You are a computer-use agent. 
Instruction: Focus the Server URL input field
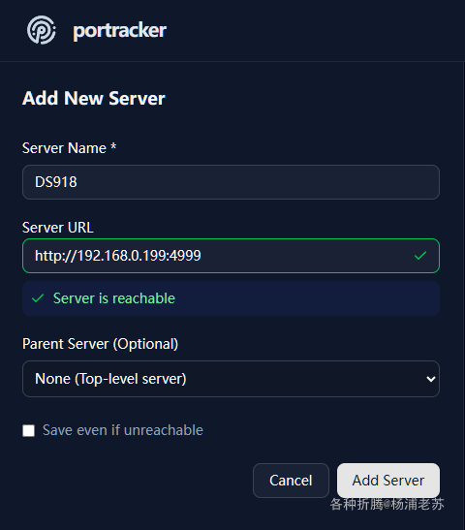pos(231,256)
